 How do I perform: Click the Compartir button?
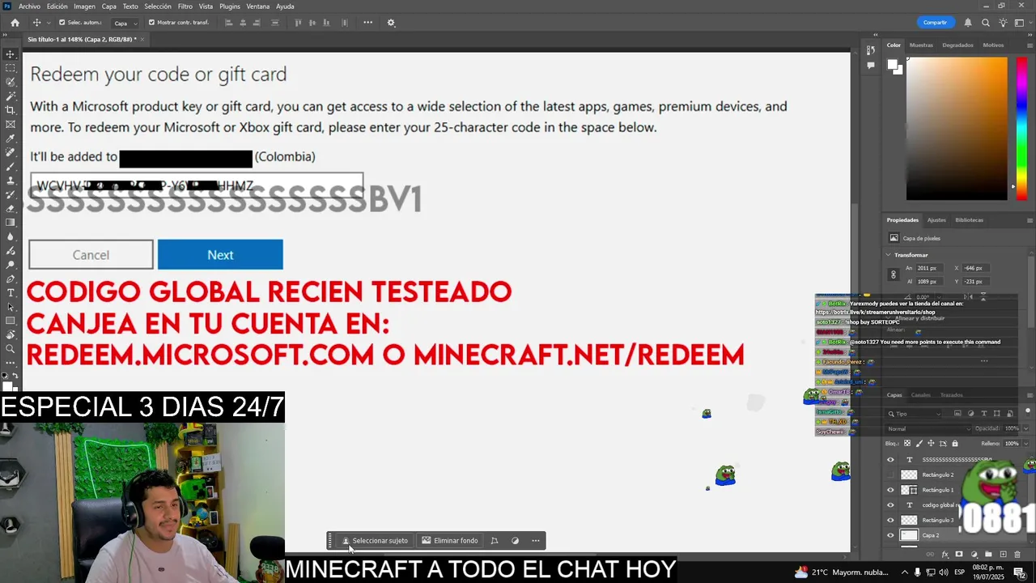pos(935,23)
